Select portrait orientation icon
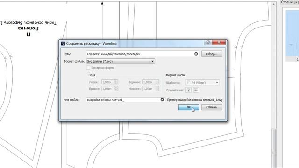The width and height of the screenshot is (299, 168). click(188, 90)
